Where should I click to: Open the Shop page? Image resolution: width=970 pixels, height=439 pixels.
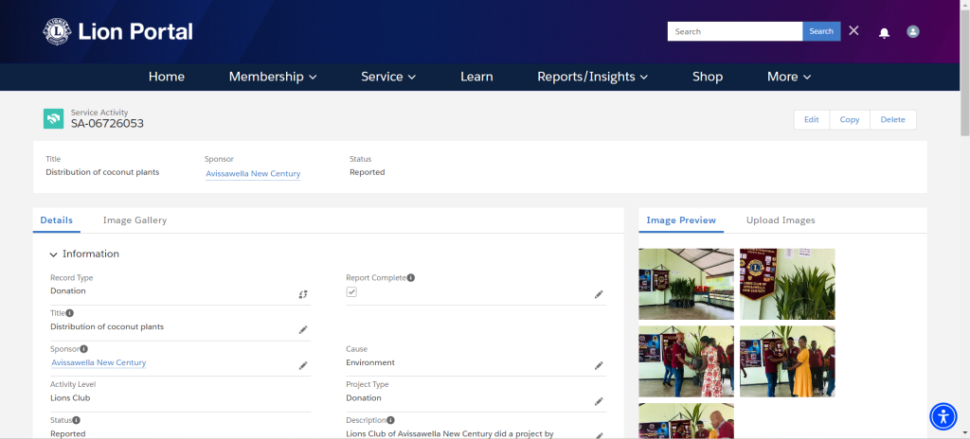708,77
